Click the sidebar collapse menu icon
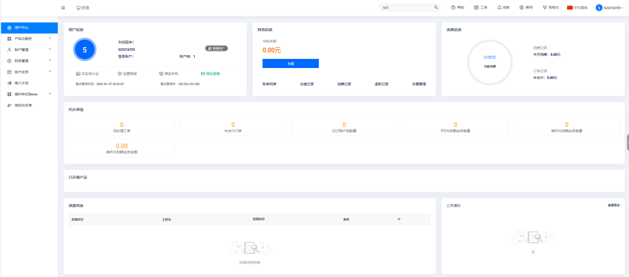The width and height of the screenshot is (629, 277). point(63,7)
